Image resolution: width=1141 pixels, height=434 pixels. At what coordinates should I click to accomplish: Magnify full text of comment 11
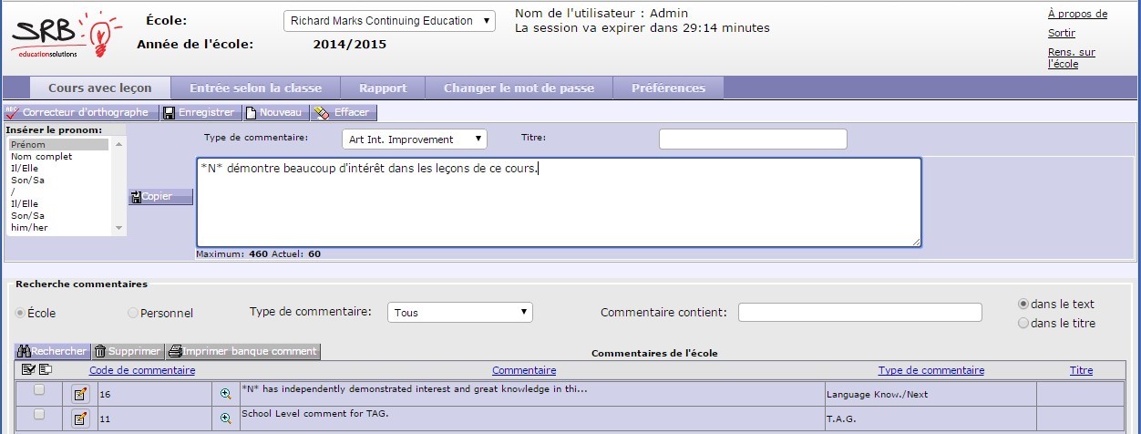226,418
